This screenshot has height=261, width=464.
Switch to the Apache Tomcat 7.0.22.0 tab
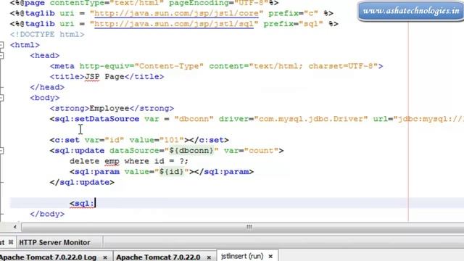point(158,257)
